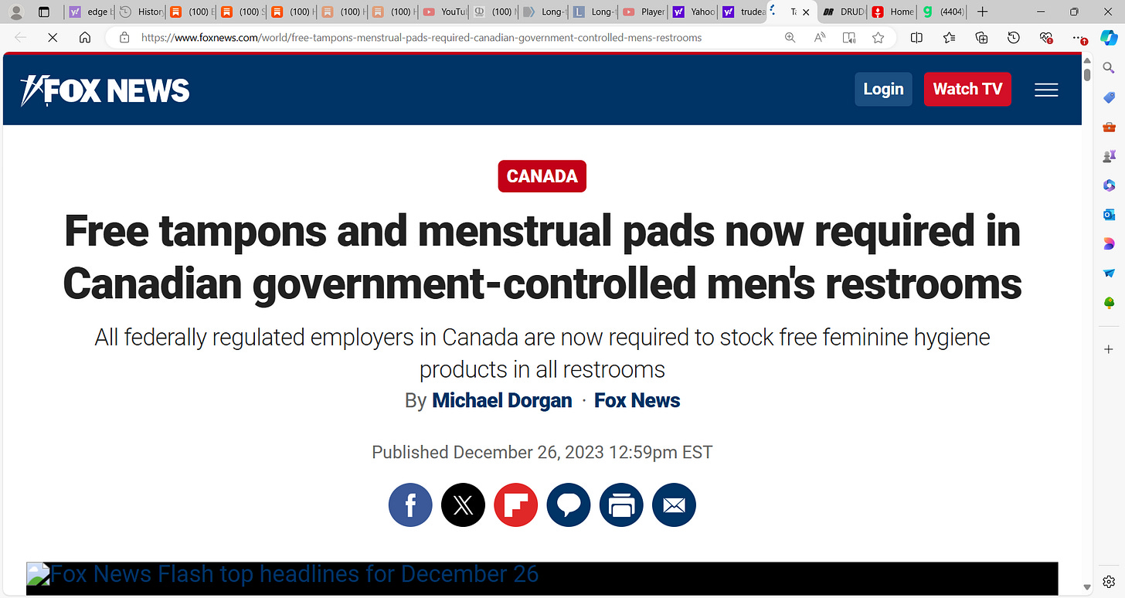Switch to the 'trudea' Yahoo tab
The image size is (1125, 598).
[744, 12]
